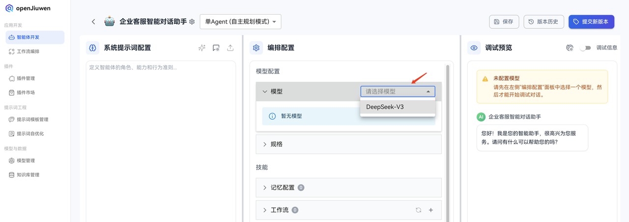Image resolution: width=629 pixels, height=222 pixels.
Task: Open 提示词自优化 in sidebar
Action: (35, 134)
